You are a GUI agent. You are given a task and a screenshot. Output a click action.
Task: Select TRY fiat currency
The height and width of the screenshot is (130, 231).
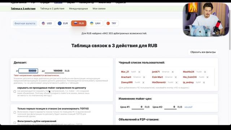[x=111, y=23]
